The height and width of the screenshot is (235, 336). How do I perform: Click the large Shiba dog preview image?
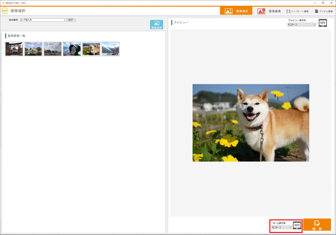pyautogui.click(x=251, y=123)
